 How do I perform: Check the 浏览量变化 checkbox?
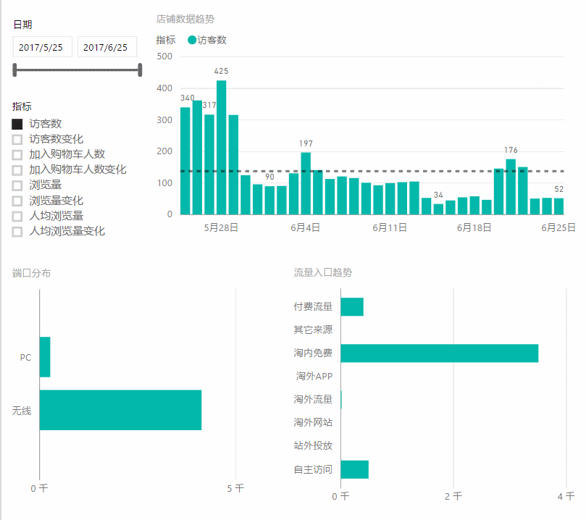point(17,201)
